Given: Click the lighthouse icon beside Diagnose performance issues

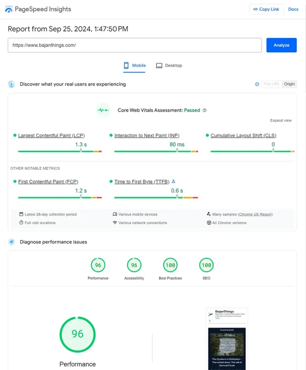Looking at the screenshot, I should pyautogui.click(x=11, y=242).
